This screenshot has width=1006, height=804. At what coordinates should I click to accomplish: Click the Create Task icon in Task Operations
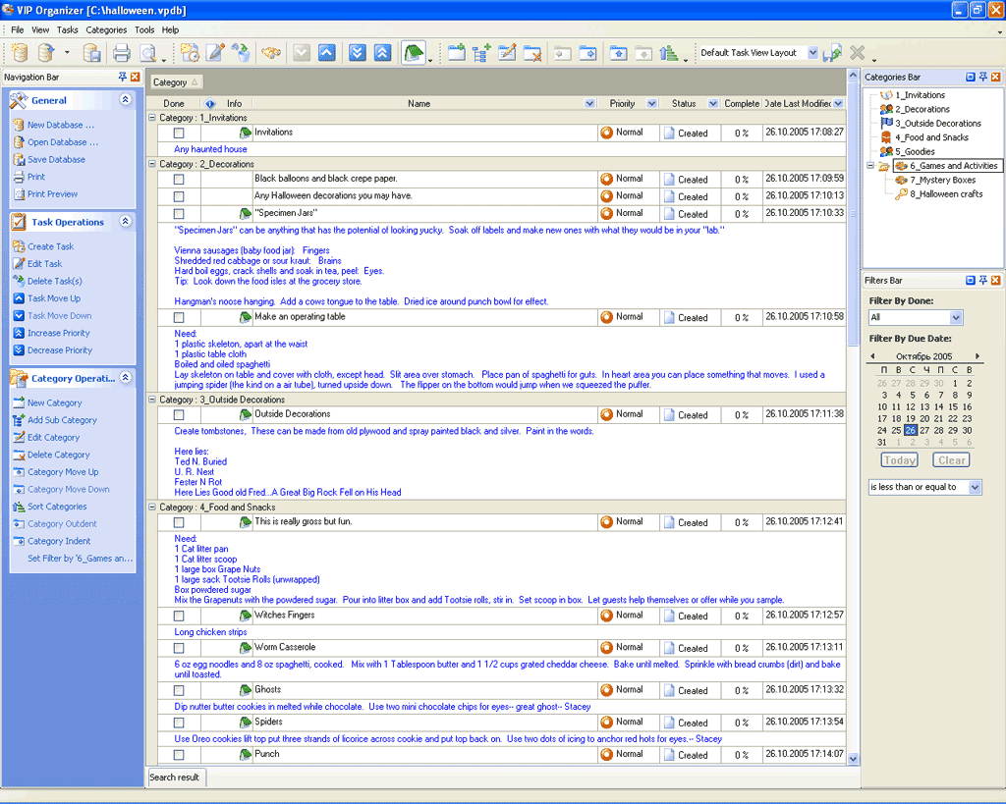coord(19,246)
